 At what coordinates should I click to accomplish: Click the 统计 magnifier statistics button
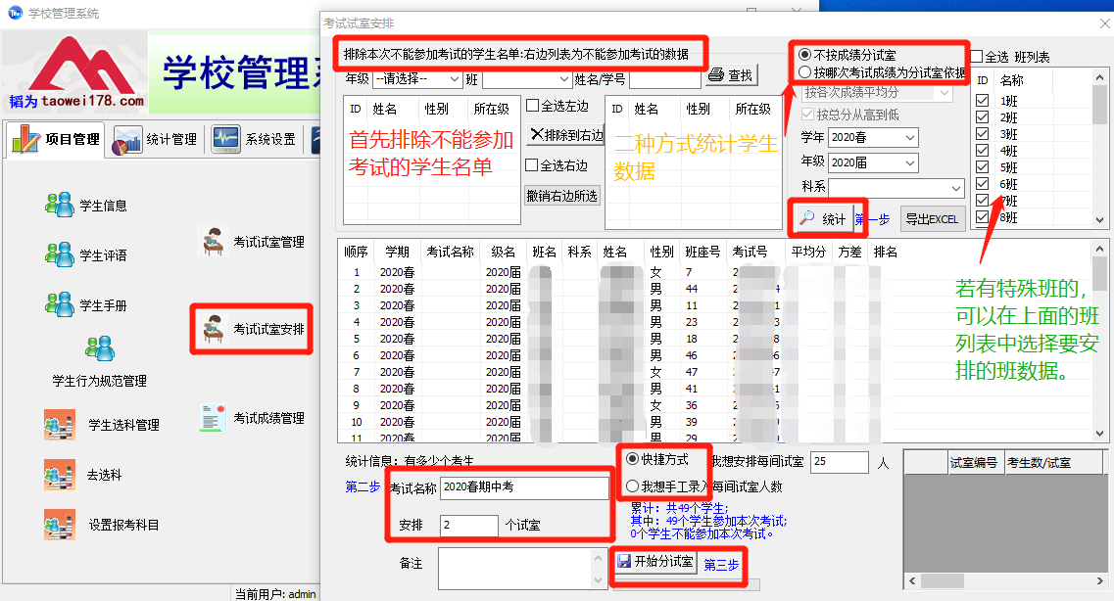click(x=825, y=219)
